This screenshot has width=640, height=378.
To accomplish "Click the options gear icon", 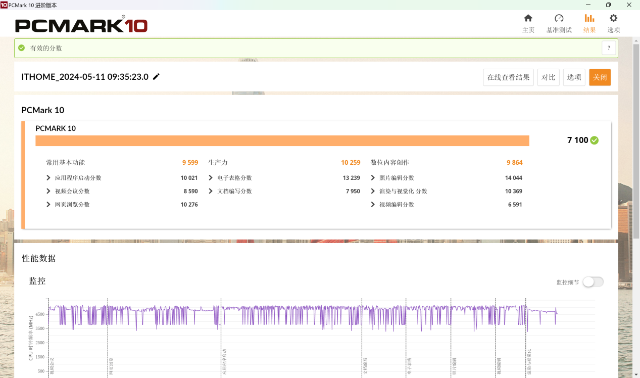I will coord(614,18).
